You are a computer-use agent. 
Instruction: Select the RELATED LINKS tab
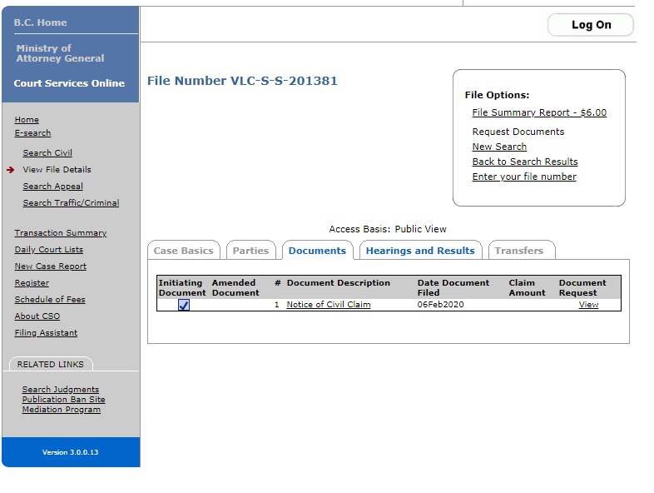click(x=51, y=364)
